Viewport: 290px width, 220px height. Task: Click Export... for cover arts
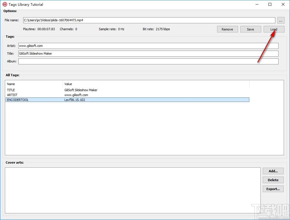click(x=273, y=189)
